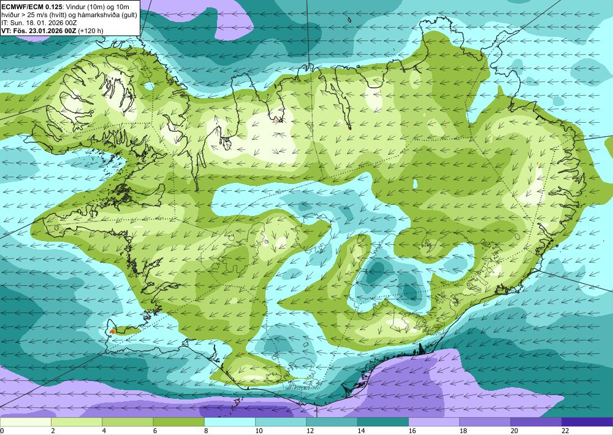Select the light cyan 8–10 m/s legend swatch
This screenshot has width=613, height=435.
pyautogui.click(x=230, y=422)
